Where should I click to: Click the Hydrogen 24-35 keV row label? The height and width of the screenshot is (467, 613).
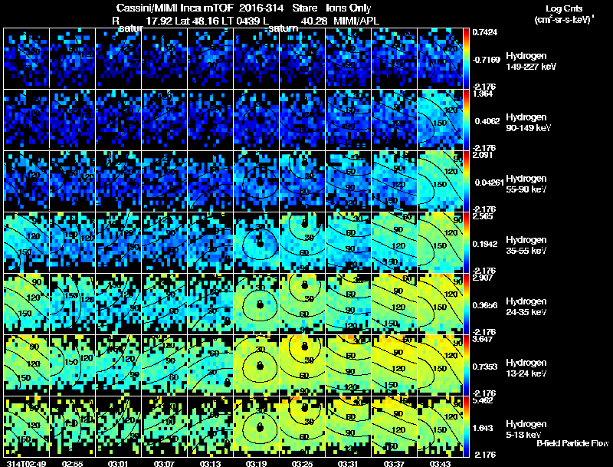click(x=526, y=307)
